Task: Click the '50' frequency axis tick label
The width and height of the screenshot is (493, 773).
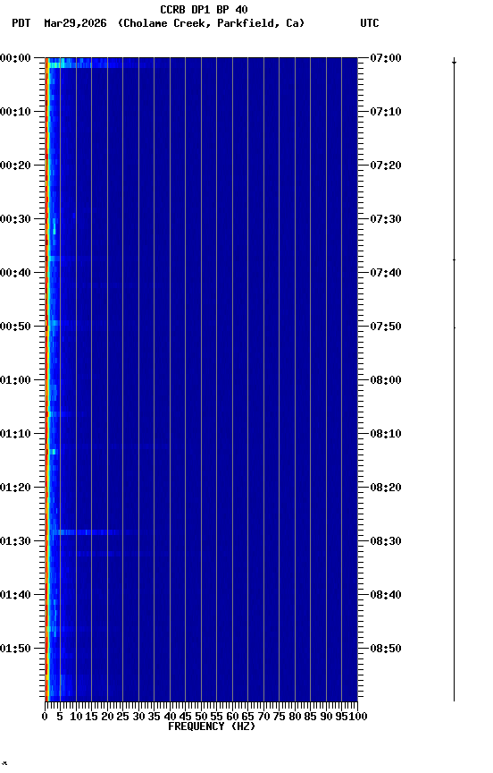Action: 201,718
